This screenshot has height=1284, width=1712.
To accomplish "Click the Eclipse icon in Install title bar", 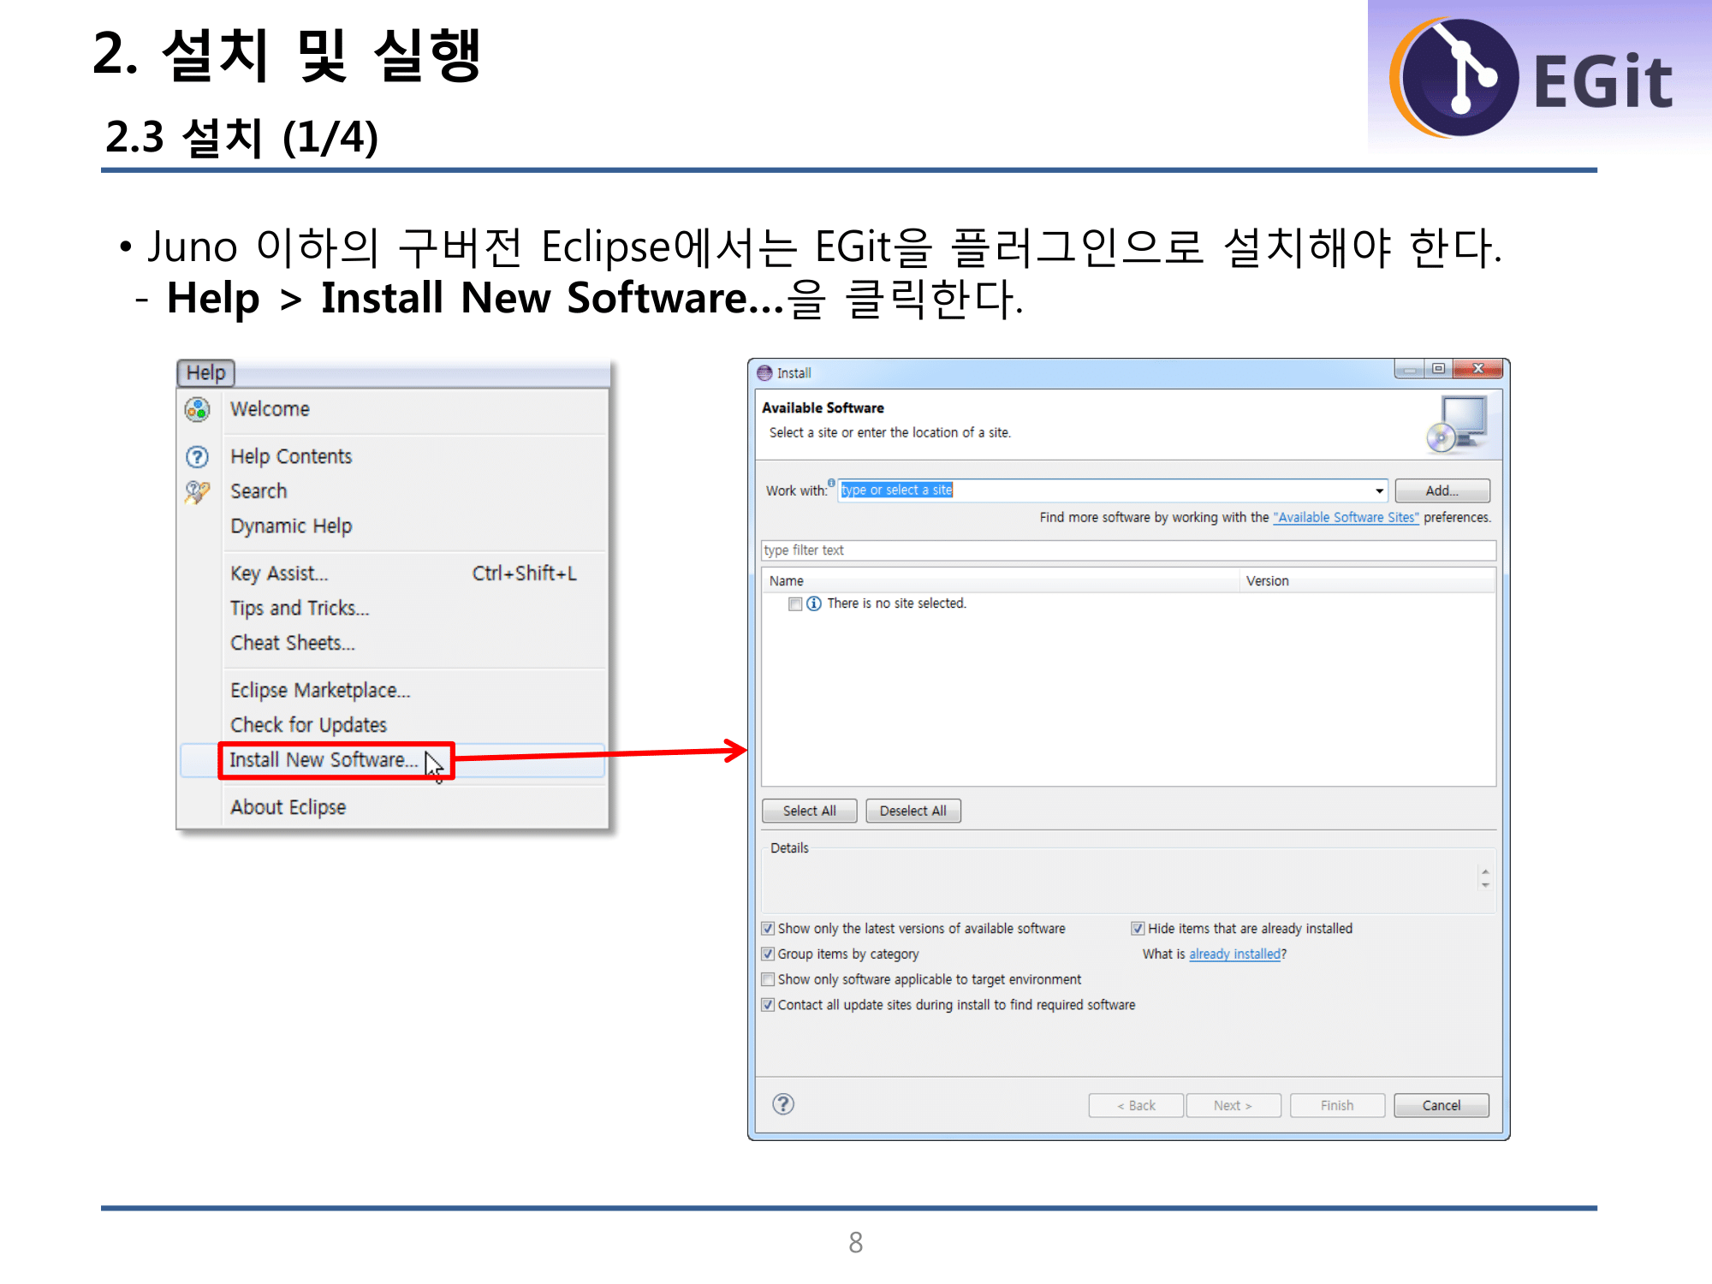I will tap(764, 373).
